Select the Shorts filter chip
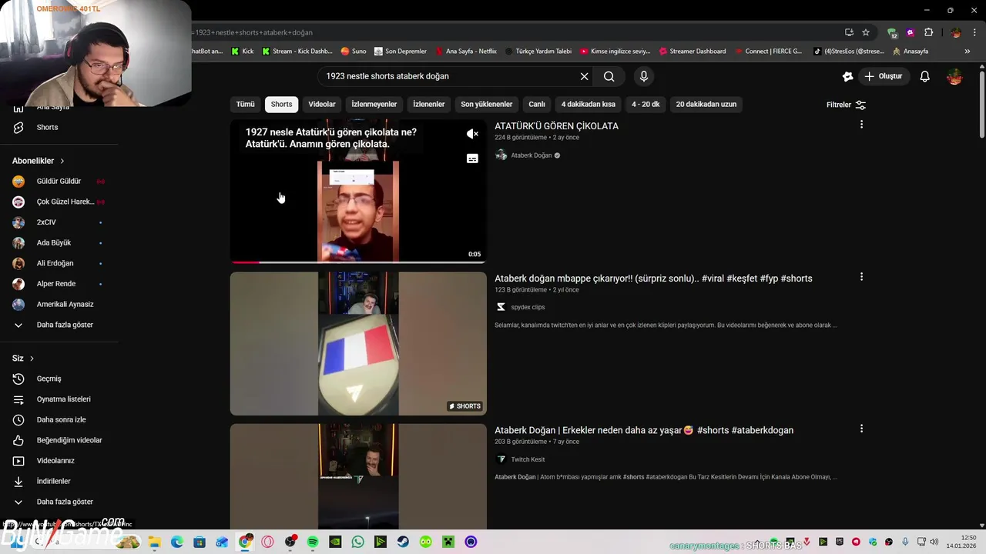 pyautogui.click(x=281, y=105)
